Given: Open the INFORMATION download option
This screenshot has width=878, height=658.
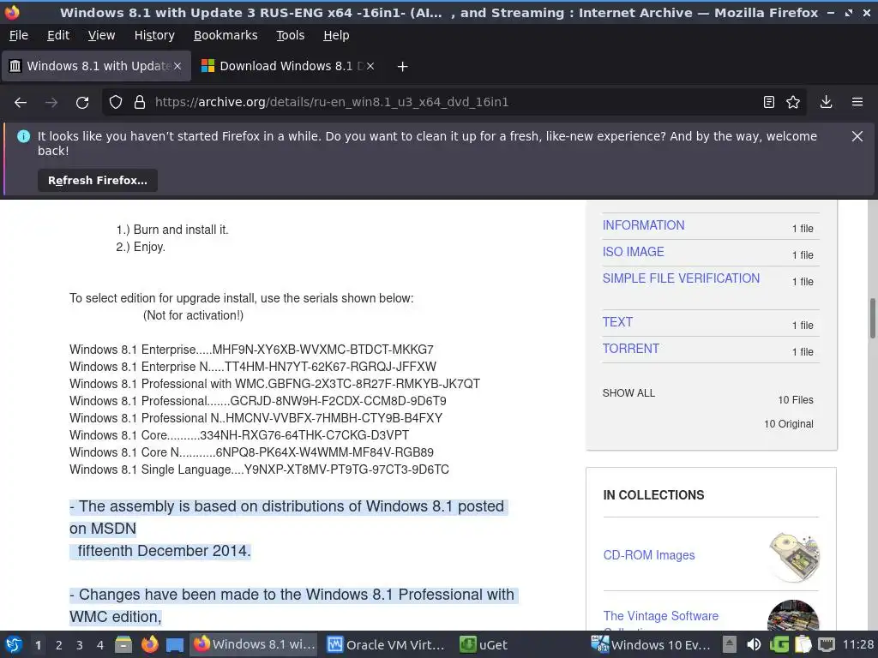Looking at the screenshot, I should pyautogui.click(x=643, y=225).
